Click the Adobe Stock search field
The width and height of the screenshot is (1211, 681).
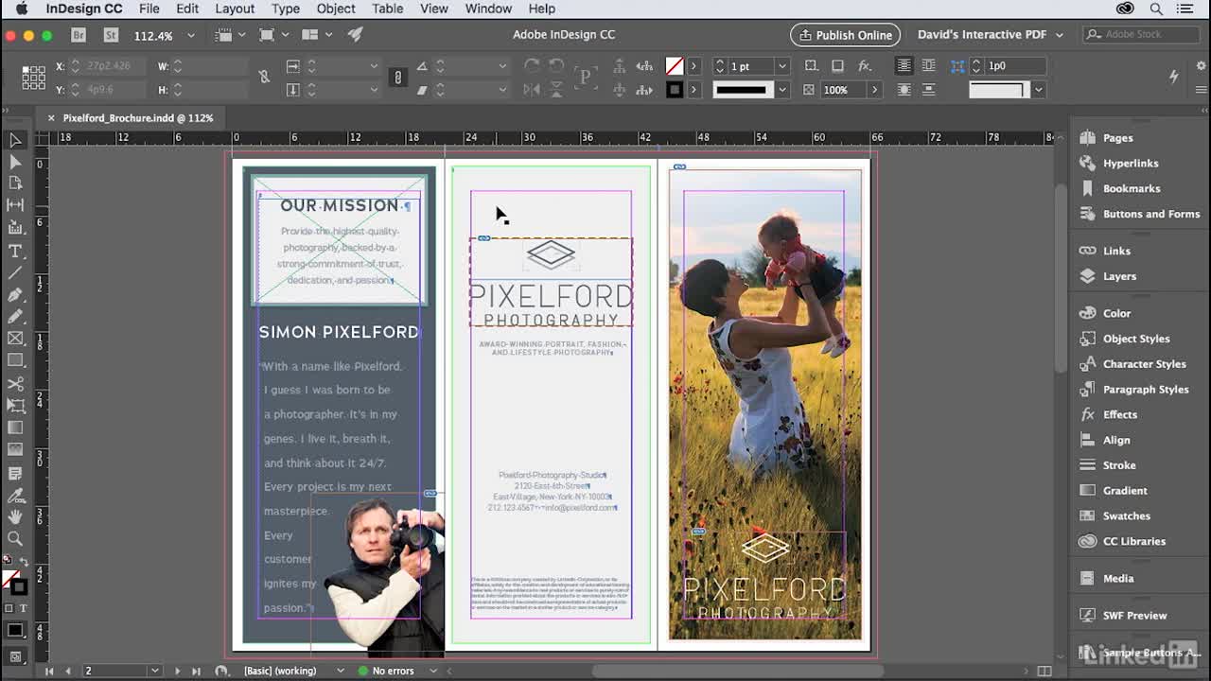(1140, 35)
